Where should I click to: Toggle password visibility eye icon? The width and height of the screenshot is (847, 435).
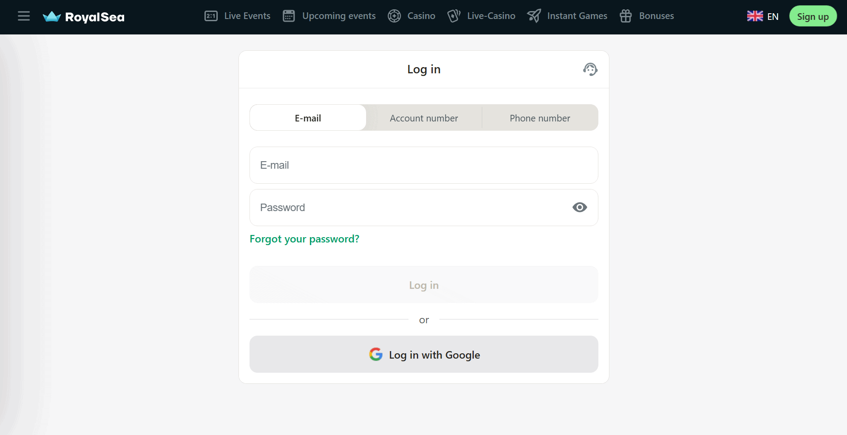(580, 207)
